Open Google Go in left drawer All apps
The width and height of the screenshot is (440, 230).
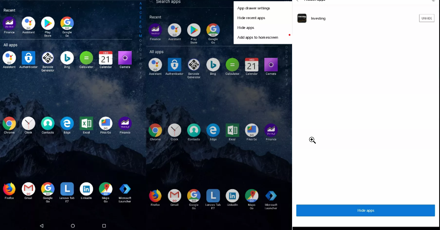[48, 189]
